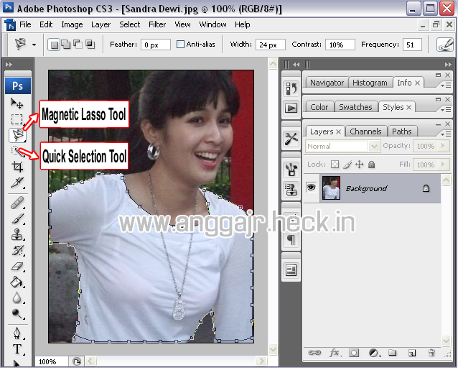Select the Brush tool
458x370 pixels.
(x=17, y=218)
